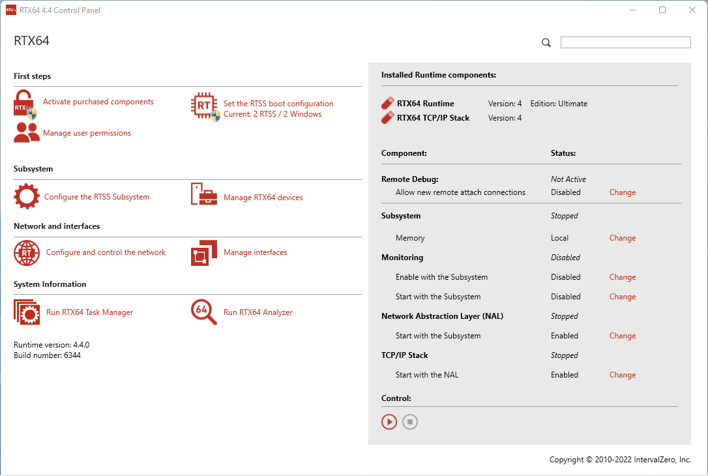
Task: Change Monitoring Enable with the Subsystem
Action: coord(622,277)
